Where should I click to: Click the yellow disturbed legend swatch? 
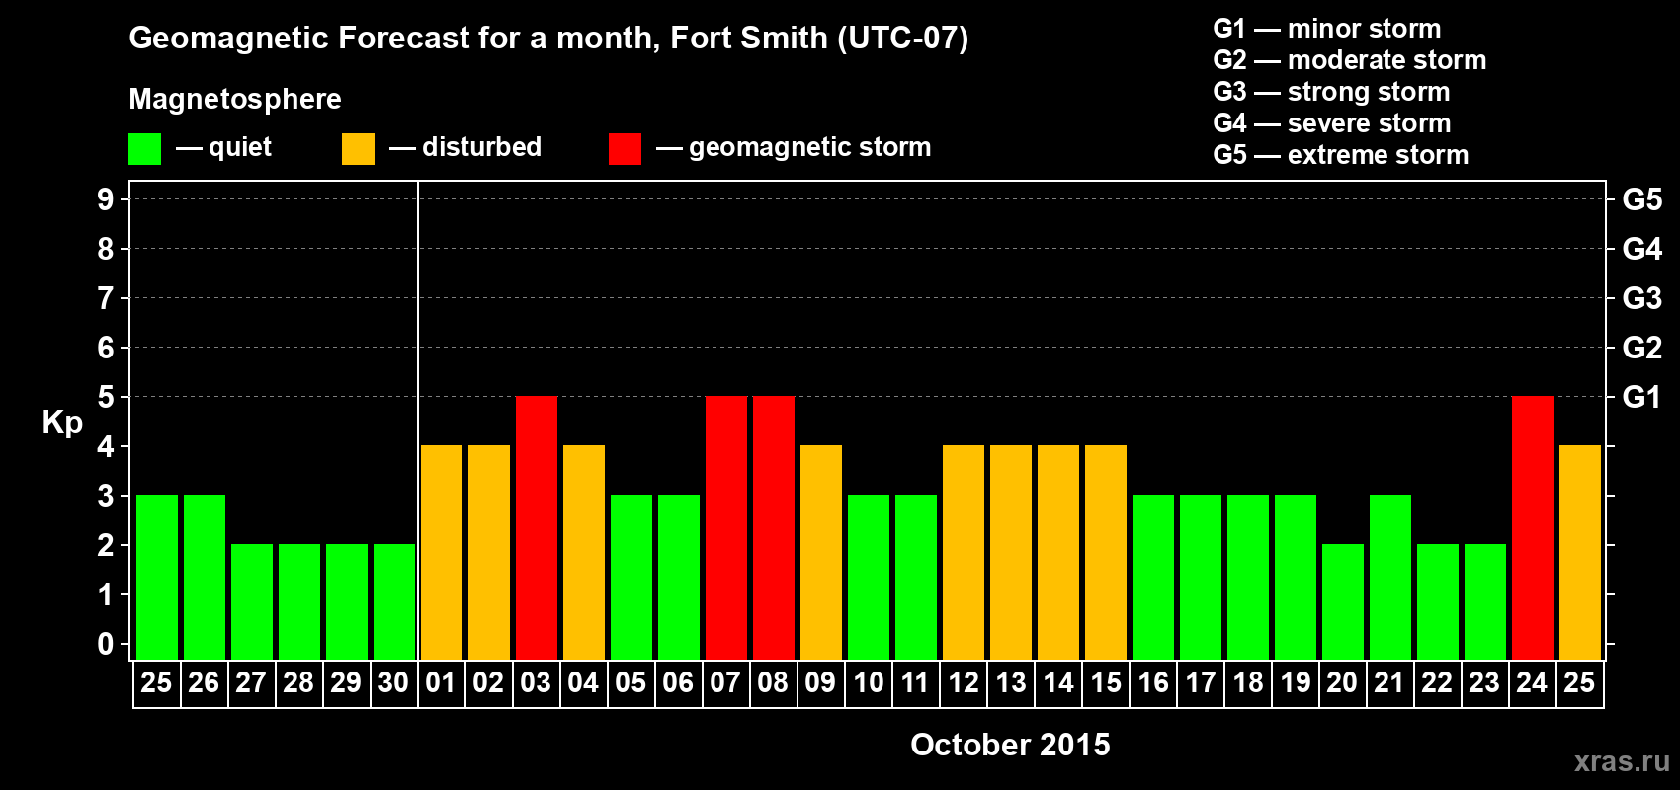point(358,149)
